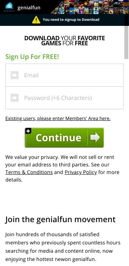129x266 pixels.
Task: Click 'Join the genialfun movement' heading
Action: (x=60, y=219)
